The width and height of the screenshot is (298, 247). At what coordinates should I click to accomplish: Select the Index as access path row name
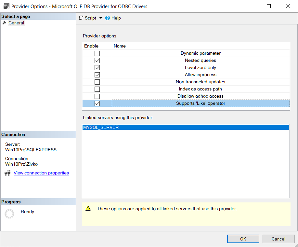(201, 89)
